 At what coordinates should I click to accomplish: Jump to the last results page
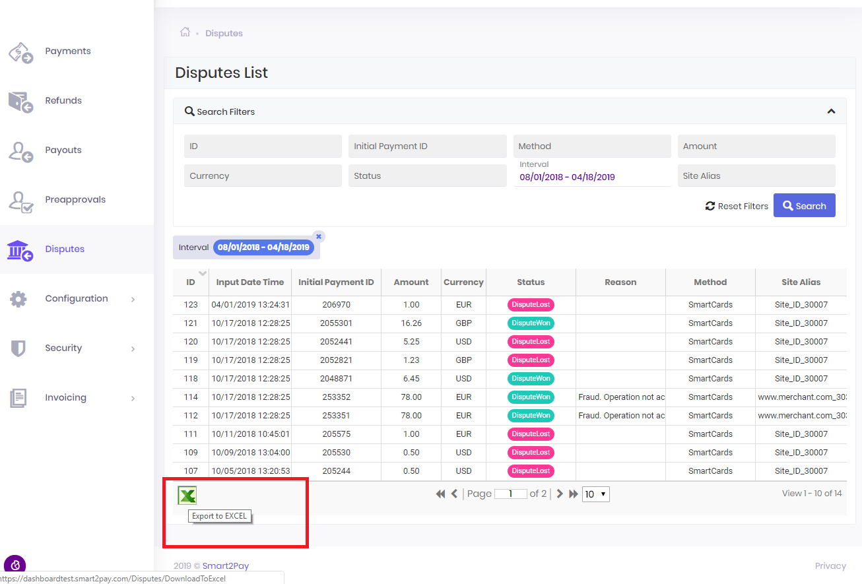574,494
